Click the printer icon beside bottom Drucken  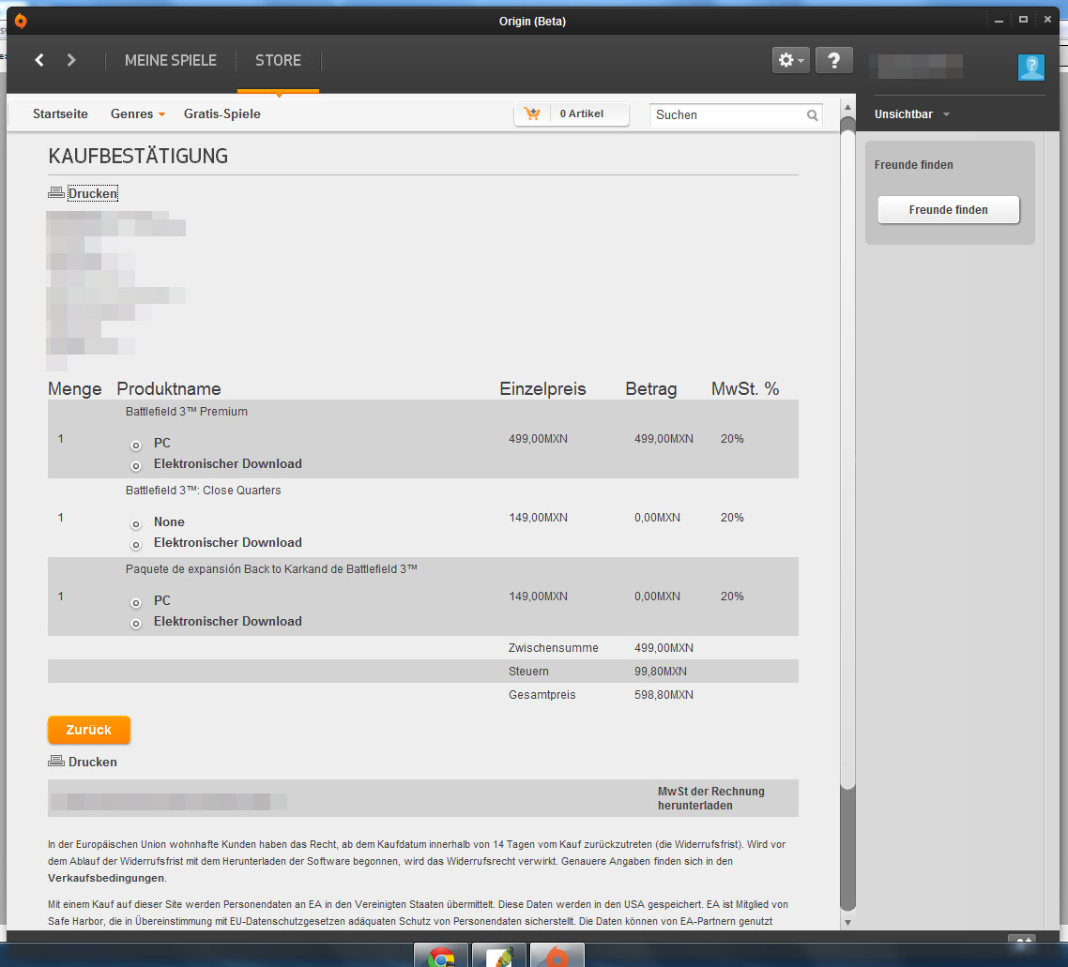pyautogui.click(x=56, y=761)
